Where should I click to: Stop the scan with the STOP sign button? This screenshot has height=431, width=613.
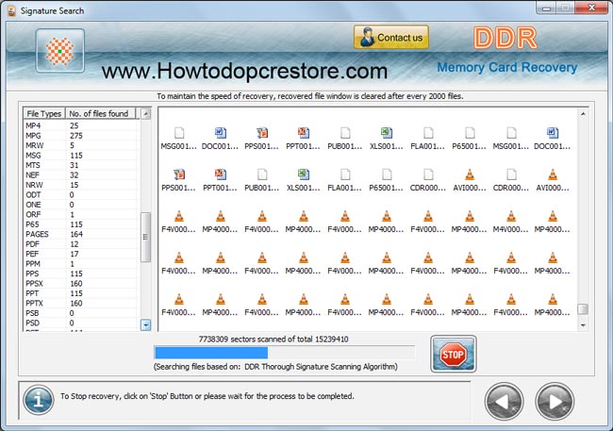pos(453,354)
